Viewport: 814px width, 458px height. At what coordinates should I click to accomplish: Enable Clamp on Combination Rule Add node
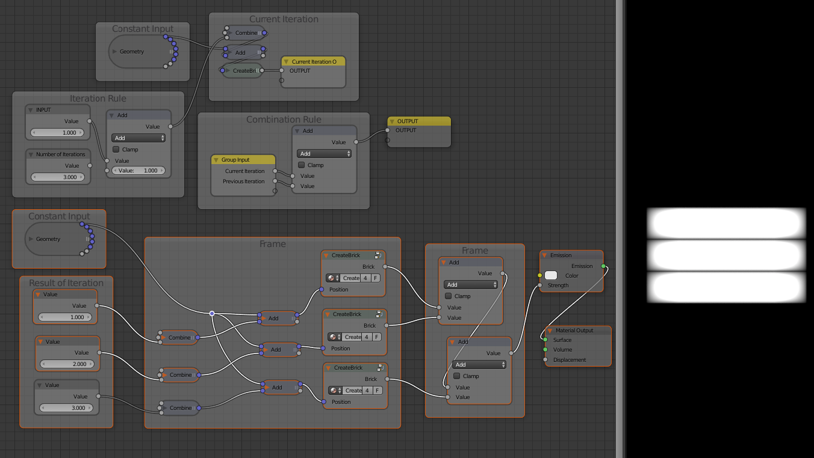coord(302,165)
